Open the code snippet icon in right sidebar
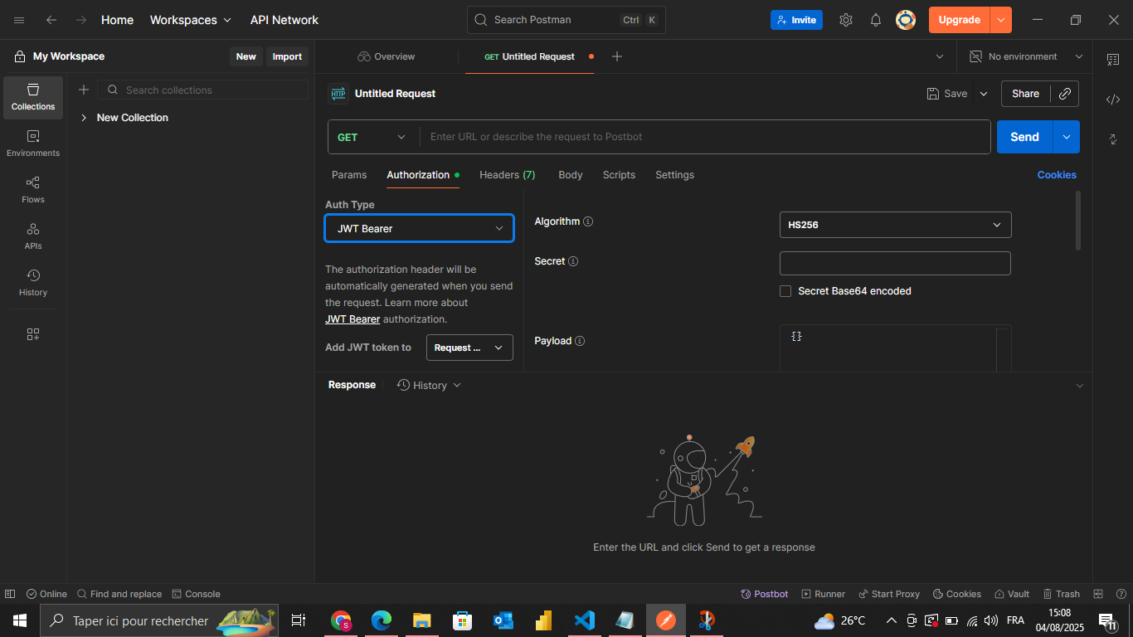The image size is (1133, 637). coord(1113,100)
